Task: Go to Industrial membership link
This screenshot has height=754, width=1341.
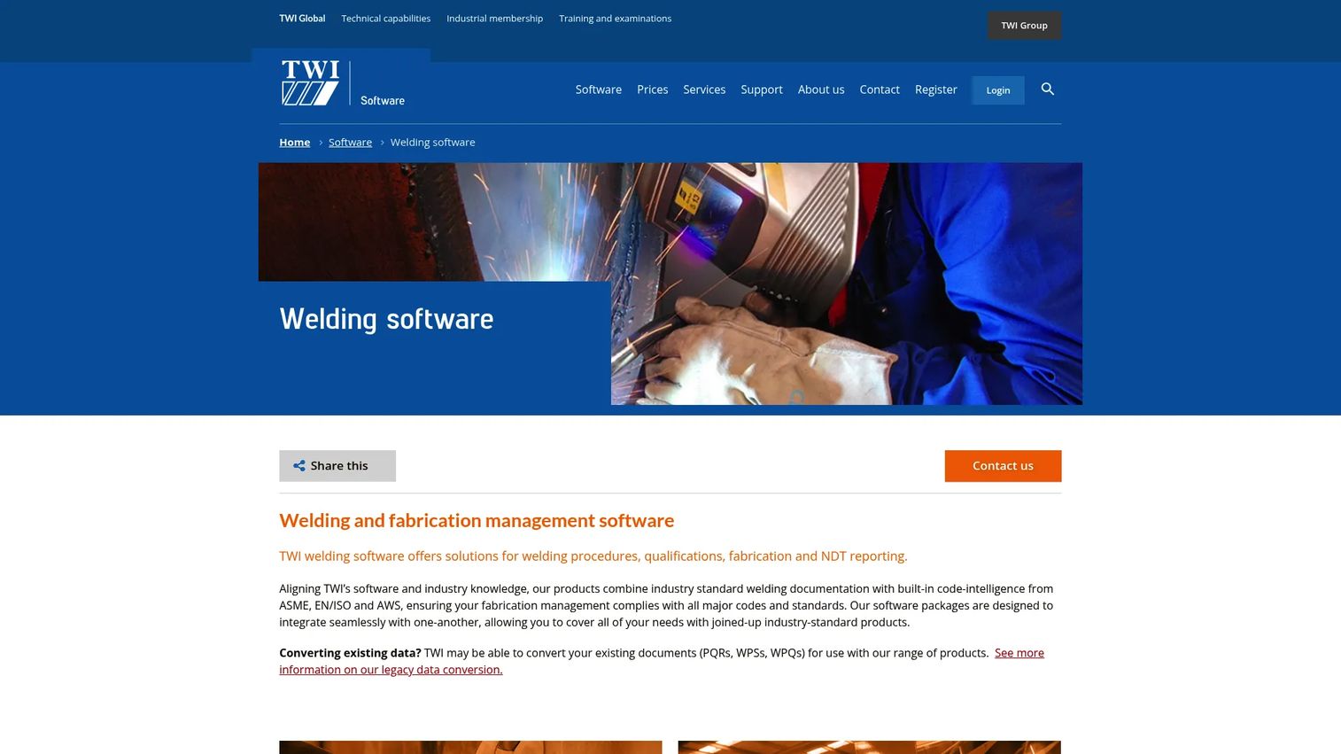Action: point(494,19)
